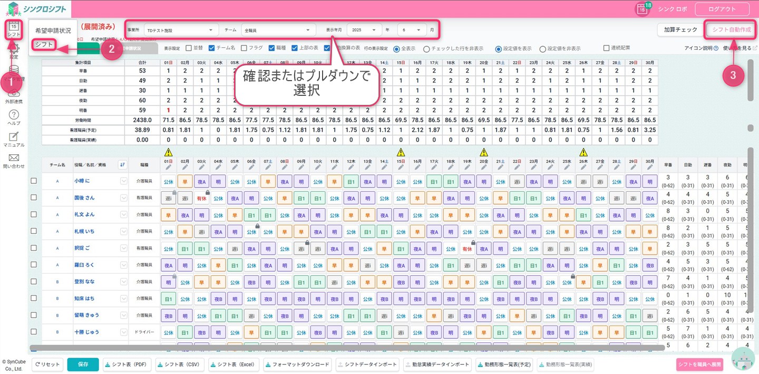Enable the 連続配置 checkbox
The image size is (759, 374).
[x=607, y=48]
